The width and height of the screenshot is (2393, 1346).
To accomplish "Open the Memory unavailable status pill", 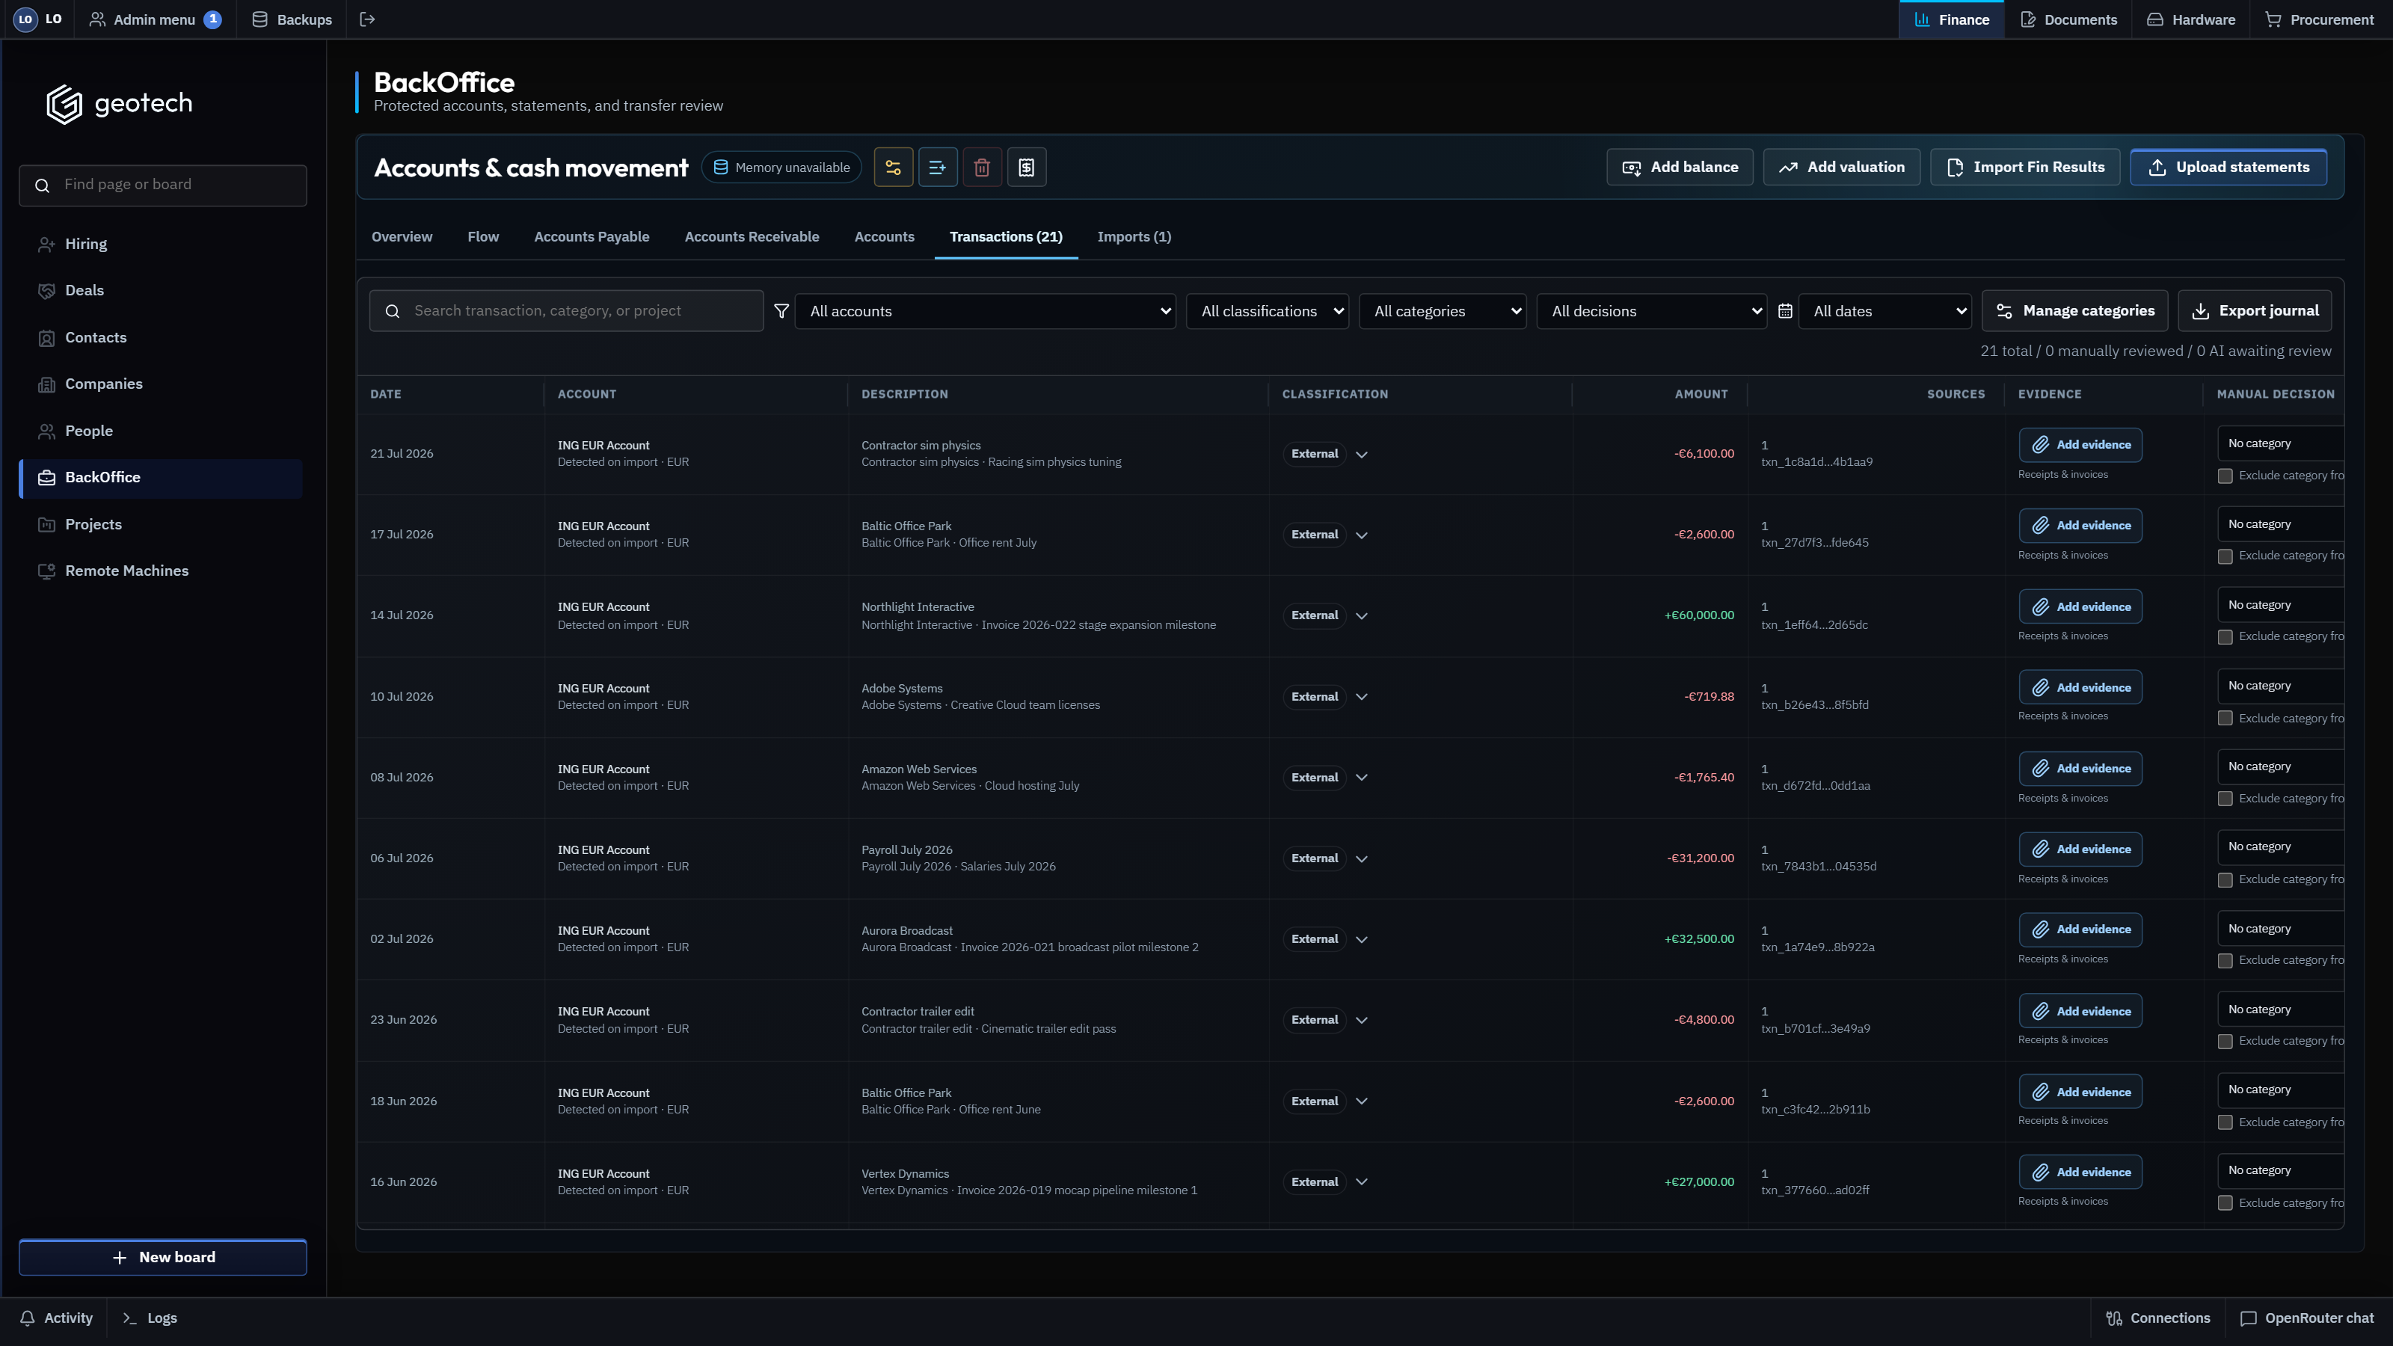I will click(782, 168).
